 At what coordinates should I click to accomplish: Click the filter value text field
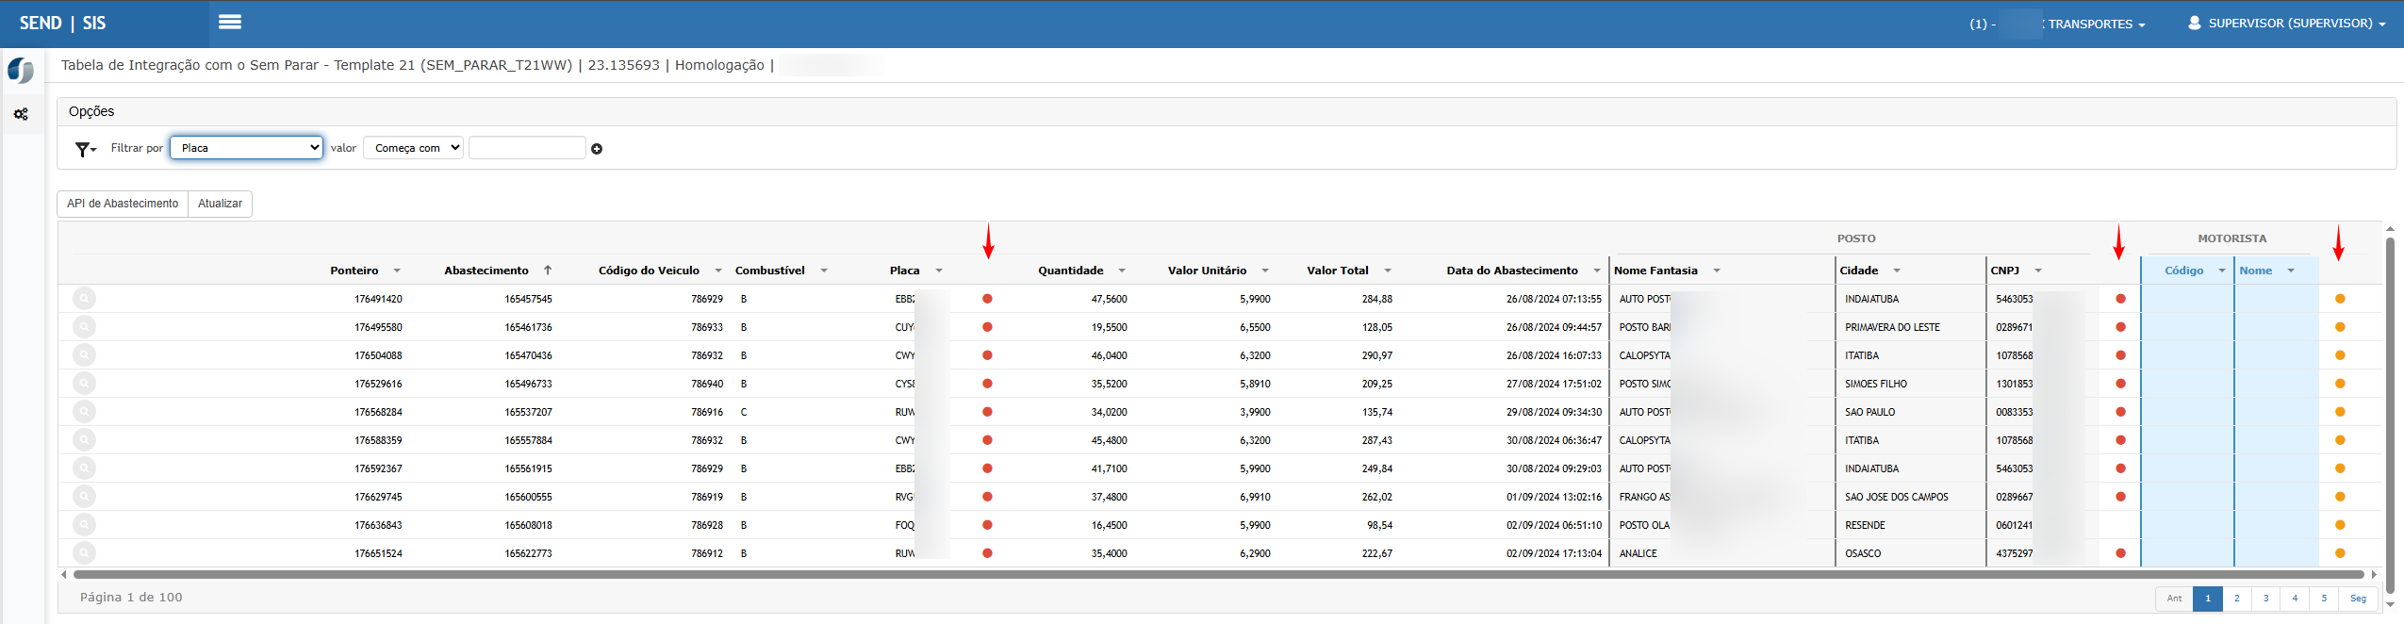(527, 148)
